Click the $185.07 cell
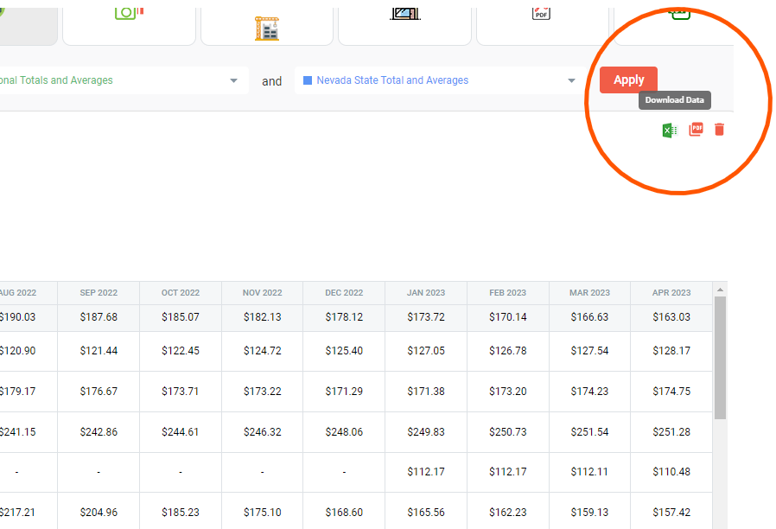776x529 pixels. click(x=181, y=317)
